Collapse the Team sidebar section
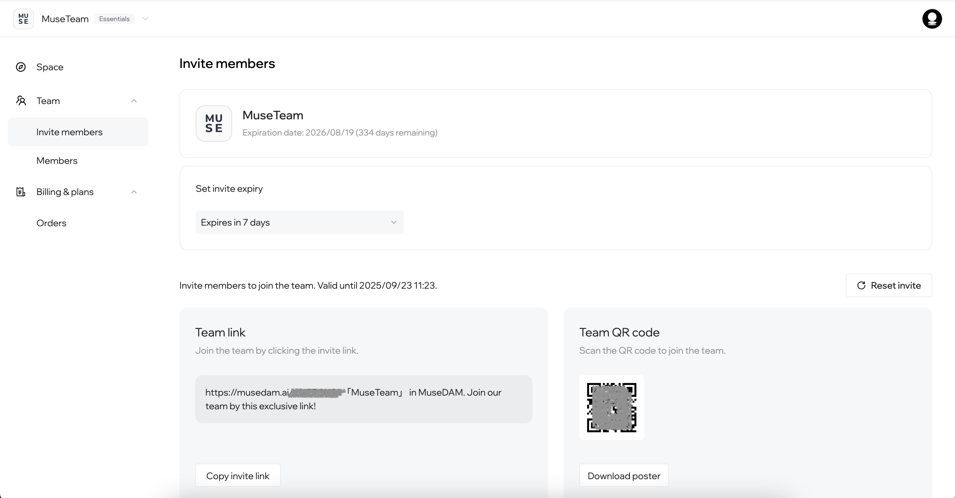This screenshot has width=955, height=498. (x=134, y=101)
